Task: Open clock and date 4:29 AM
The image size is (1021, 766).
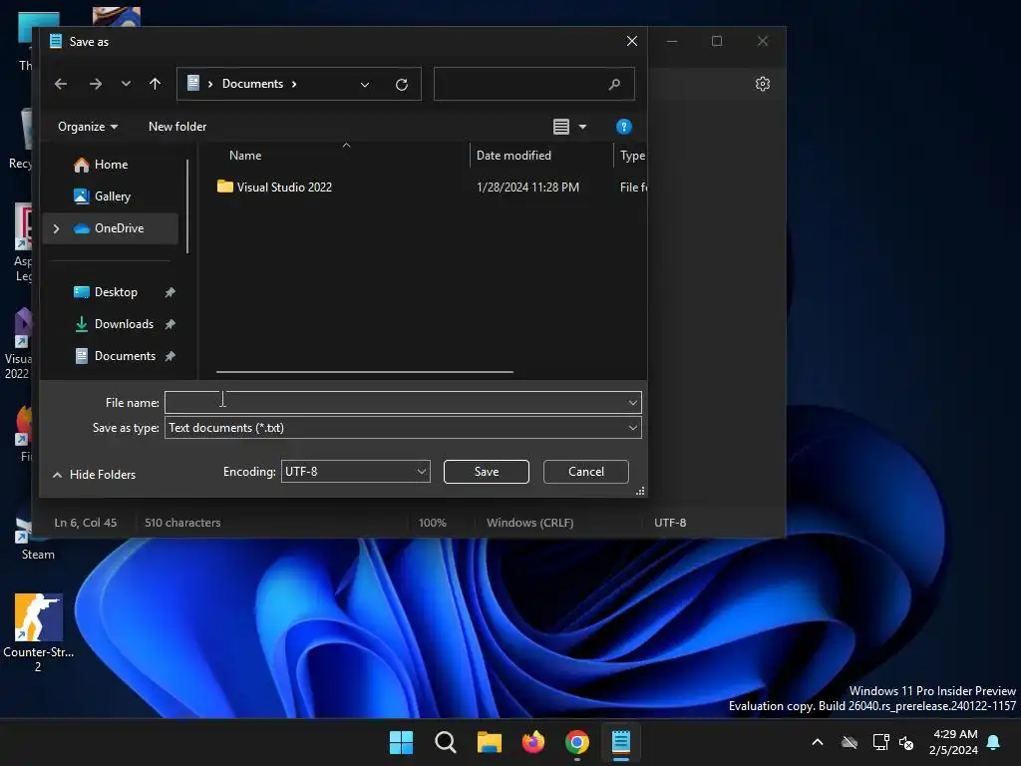Action: pyautogui.click(x=954, y=742)
